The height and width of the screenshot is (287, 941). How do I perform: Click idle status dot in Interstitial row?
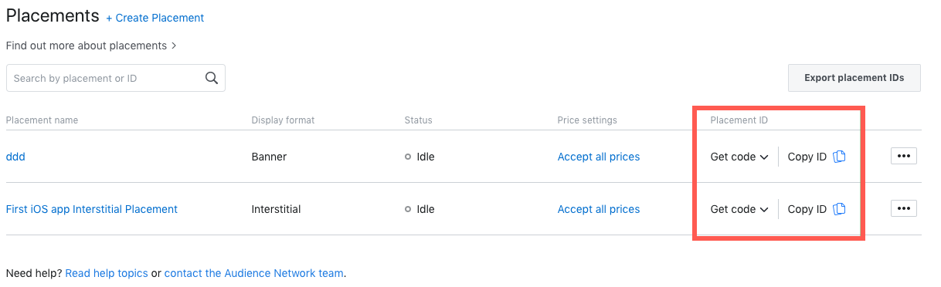[408, 209]
